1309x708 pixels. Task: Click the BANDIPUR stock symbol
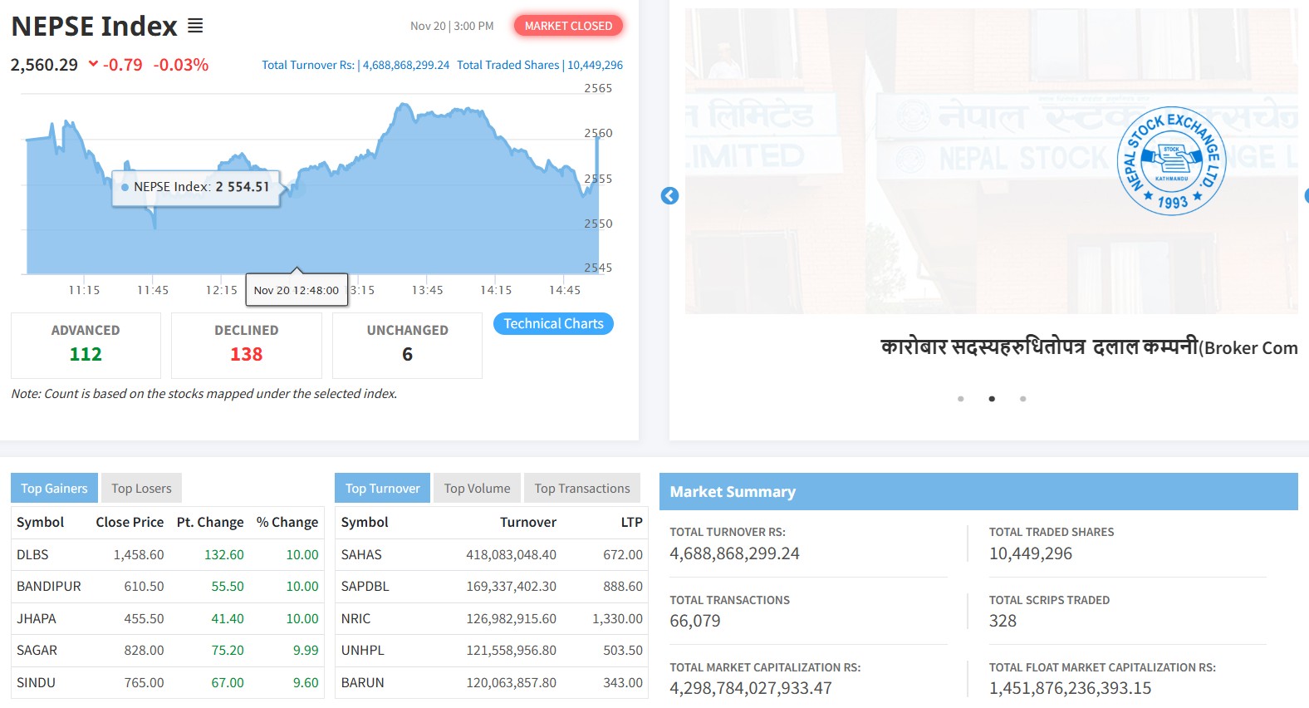click(x=49, y=587)
